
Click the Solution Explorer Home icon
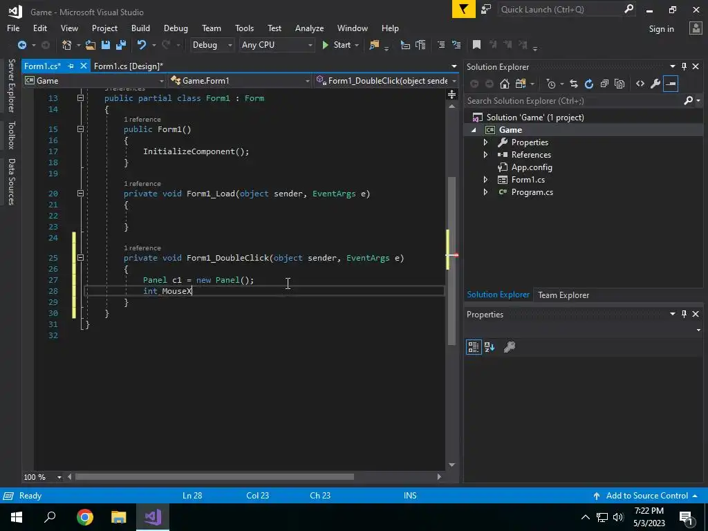pyautogui.click(x=505, y=84)
